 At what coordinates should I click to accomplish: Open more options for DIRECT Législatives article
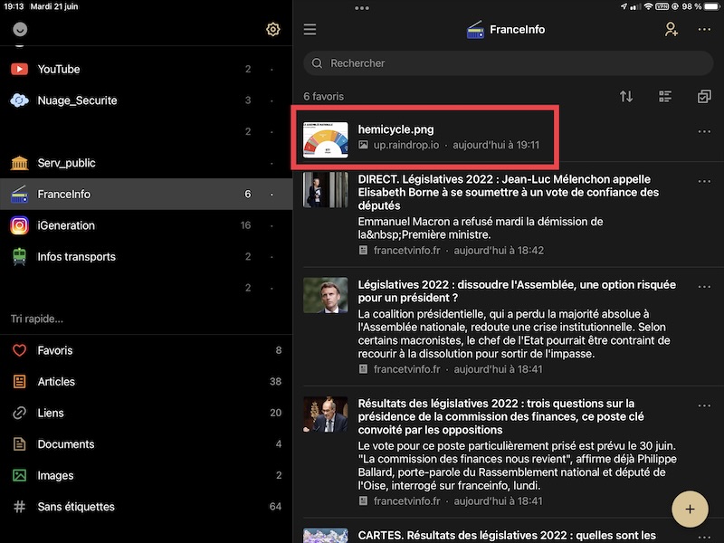coord(704,181)
